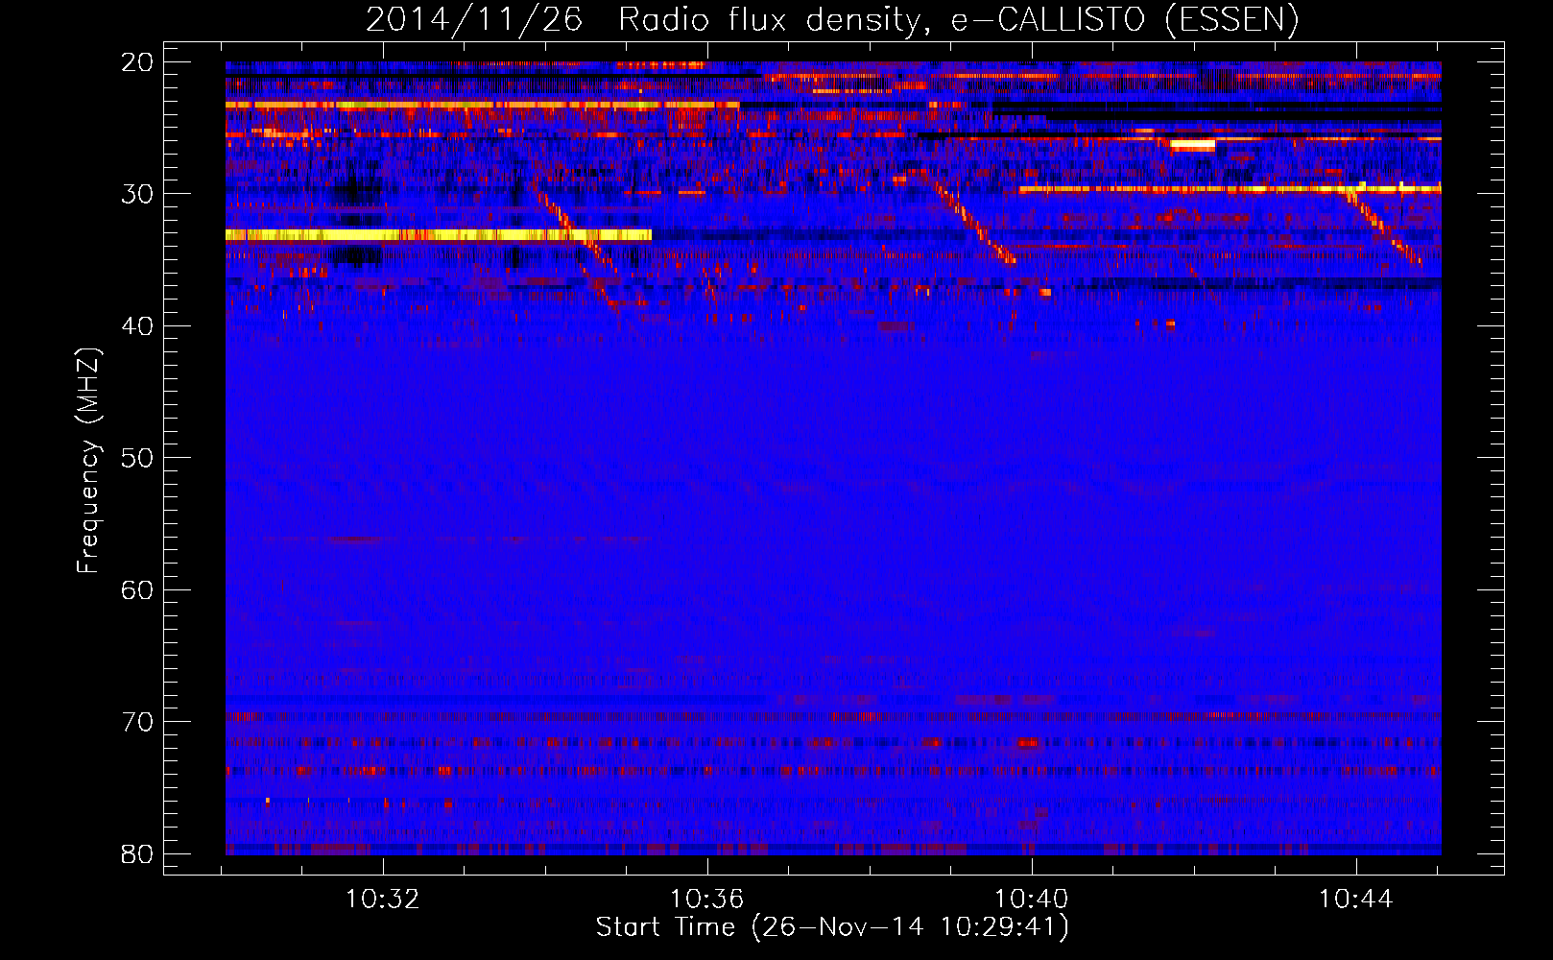Click the 20 MHz frequency tick label

(x=137, y=62)
